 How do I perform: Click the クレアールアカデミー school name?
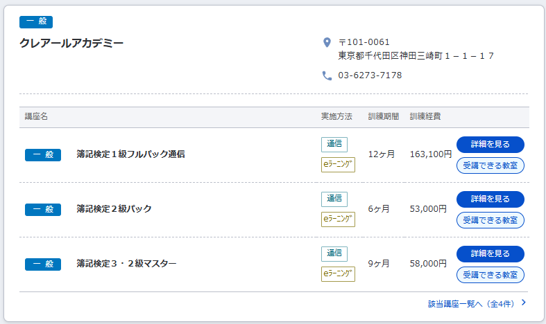point(71,44)
